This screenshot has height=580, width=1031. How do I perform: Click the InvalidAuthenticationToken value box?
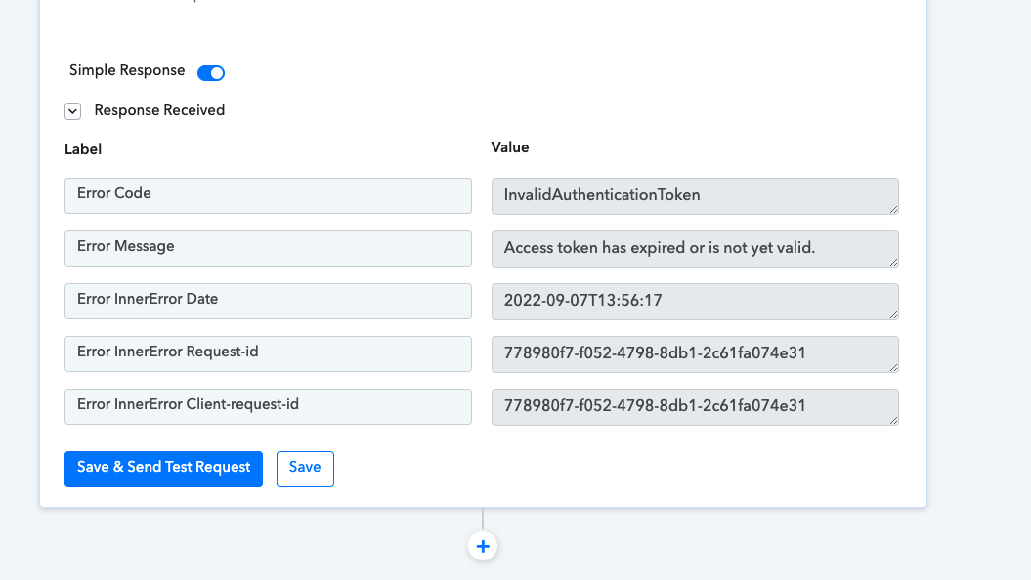tap(695, 195)
